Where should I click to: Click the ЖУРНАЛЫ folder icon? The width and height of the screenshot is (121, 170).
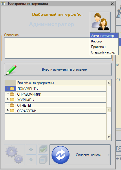[x=12, y=99]
